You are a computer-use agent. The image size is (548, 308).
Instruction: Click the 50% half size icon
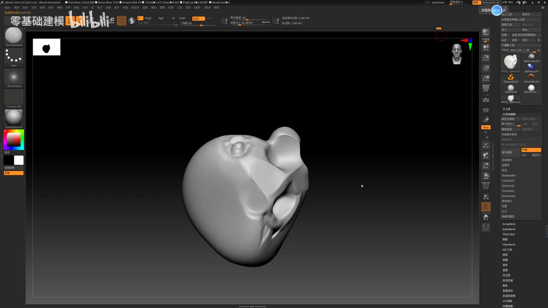point(486,78)
